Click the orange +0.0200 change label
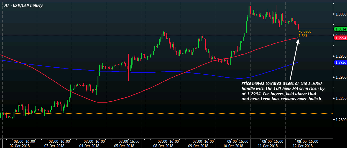The height and width of the screenshot is (148, 347). [305, 32]
